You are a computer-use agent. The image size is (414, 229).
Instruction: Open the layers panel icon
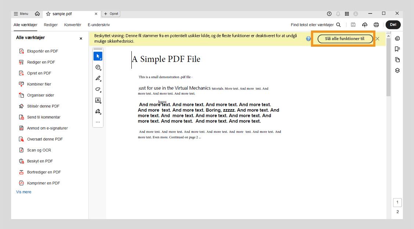pyautogui.click(x=397, y=71)
